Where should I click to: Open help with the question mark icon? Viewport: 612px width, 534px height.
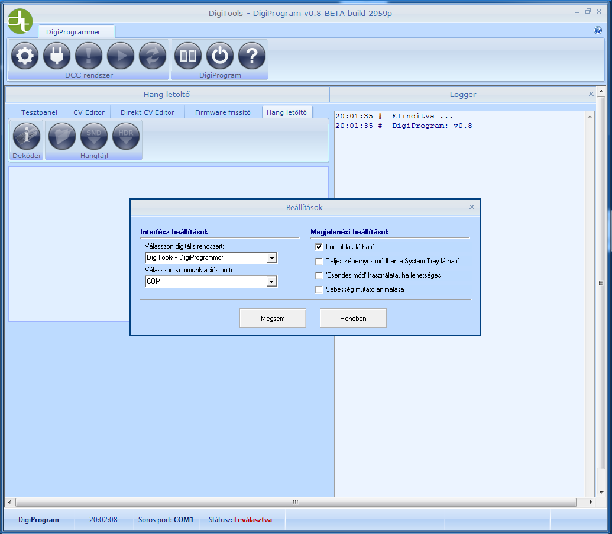click(252, 56)
